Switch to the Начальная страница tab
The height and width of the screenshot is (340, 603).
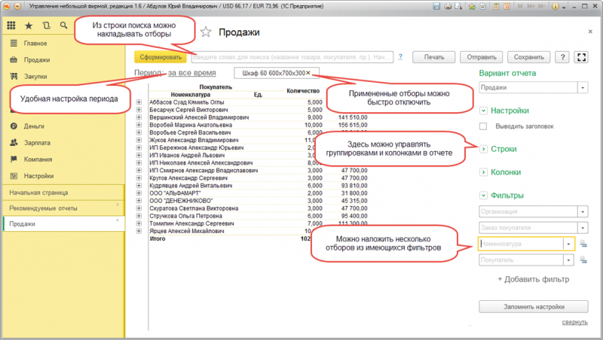point(63,193)
